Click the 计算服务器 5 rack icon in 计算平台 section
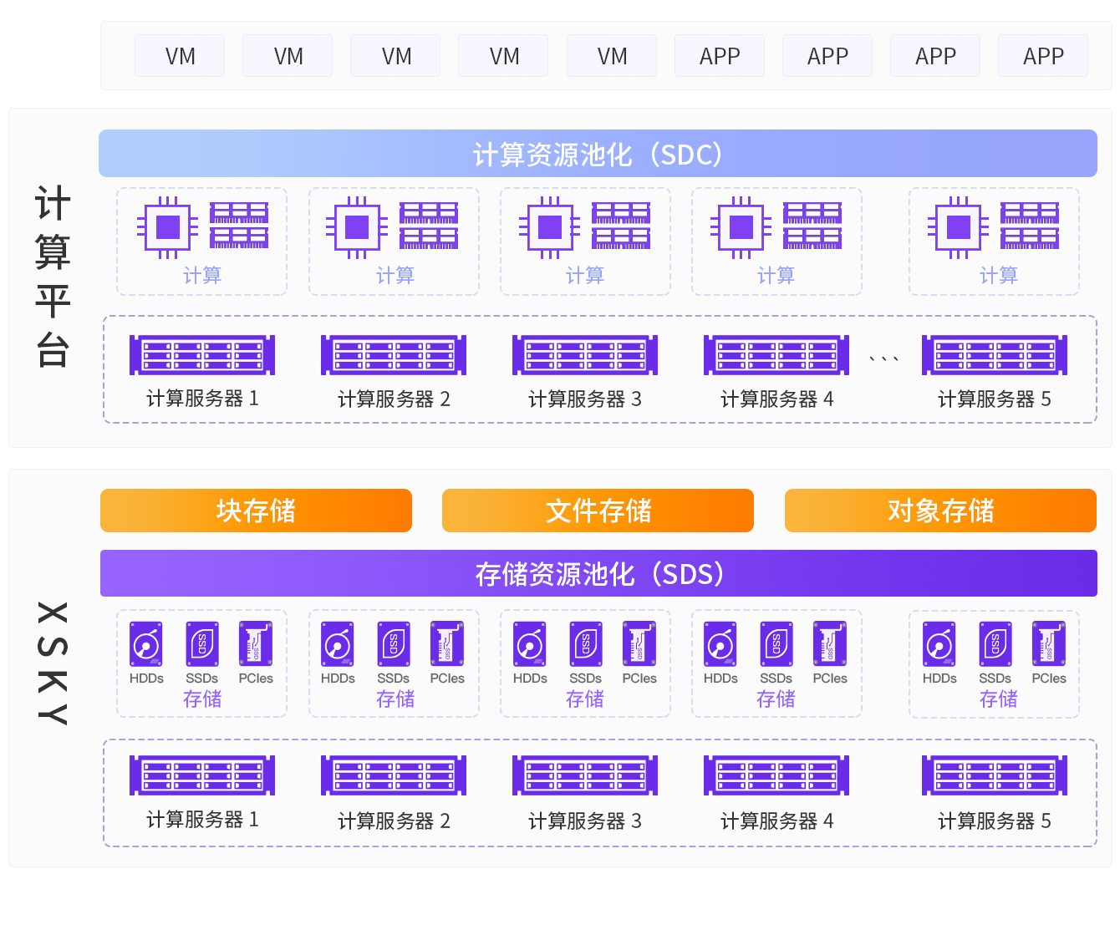Screen dimensions: 1120x930 (995, 355)
